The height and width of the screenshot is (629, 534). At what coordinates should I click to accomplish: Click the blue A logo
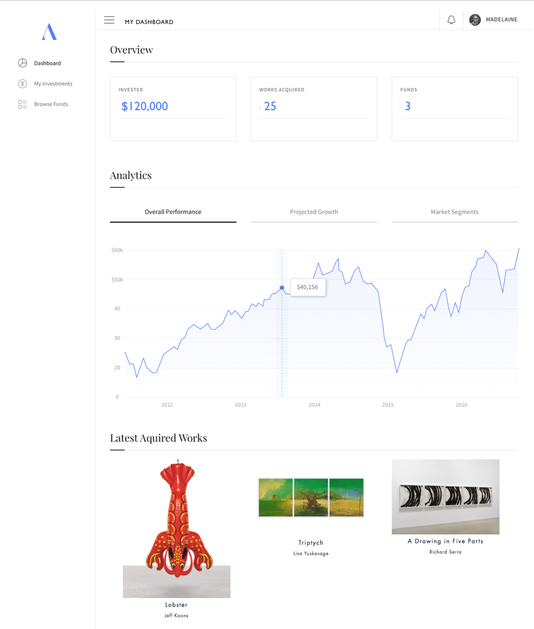coord(49,31)
